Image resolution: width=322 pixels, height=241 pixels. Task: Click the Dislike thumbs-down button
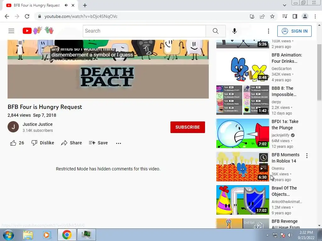click(x=42, y=143)
